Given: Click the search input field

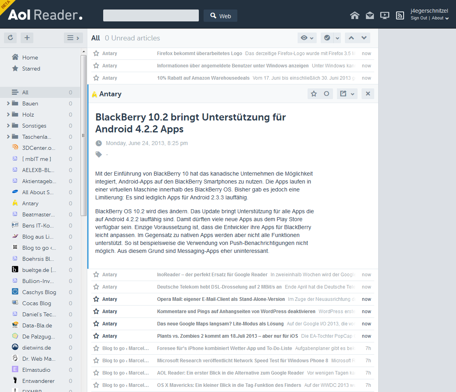Looking at the screenshot, I should [151, 15].
